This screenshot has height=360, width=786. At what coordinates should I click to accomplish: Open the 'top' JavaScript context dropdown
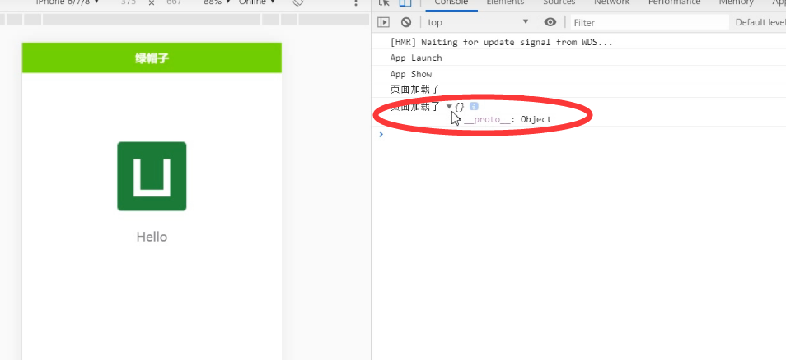coord(477,22)
